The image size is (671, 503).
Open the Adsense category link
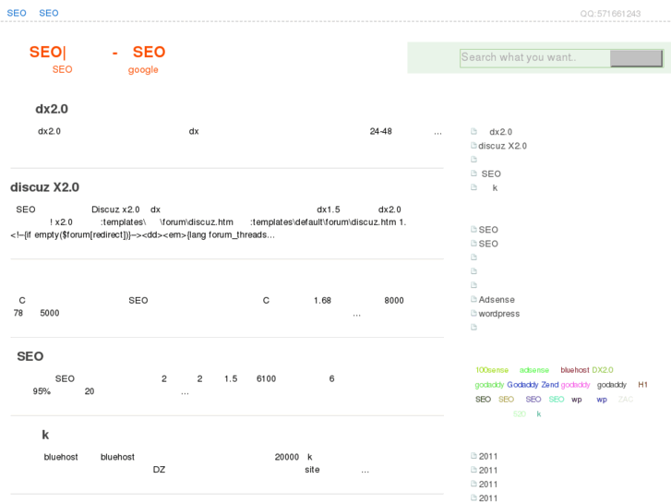(x=497, y=300)
